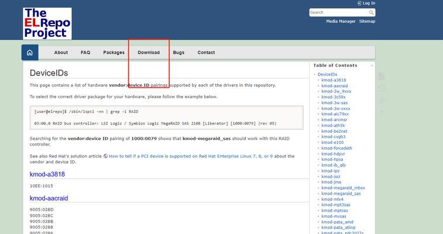Click the Back to top arrow icon
The image size is (443, 234).
click(382, 113)
